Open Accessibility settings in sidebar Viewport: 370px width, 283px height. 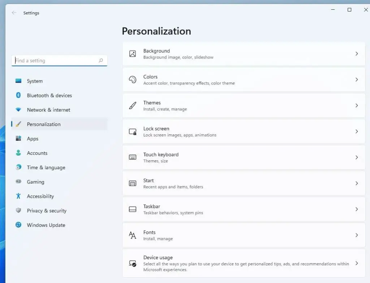click(x=40, y=196)
